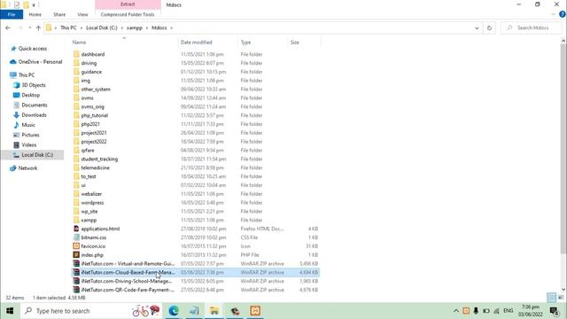Select the bitnami.css file icon
The height and width of the screenshot is (319, 567).
(x=76, y=237)
